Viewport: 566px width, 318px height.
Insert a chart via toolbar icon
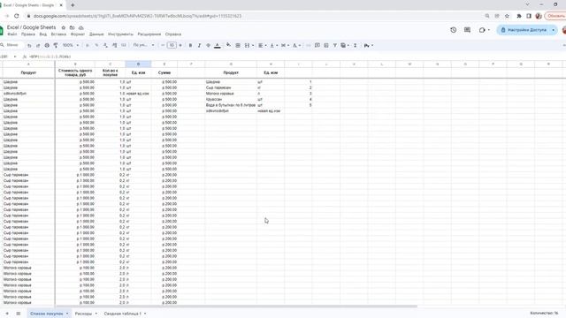pyautogui.click(x=326, y=45)
